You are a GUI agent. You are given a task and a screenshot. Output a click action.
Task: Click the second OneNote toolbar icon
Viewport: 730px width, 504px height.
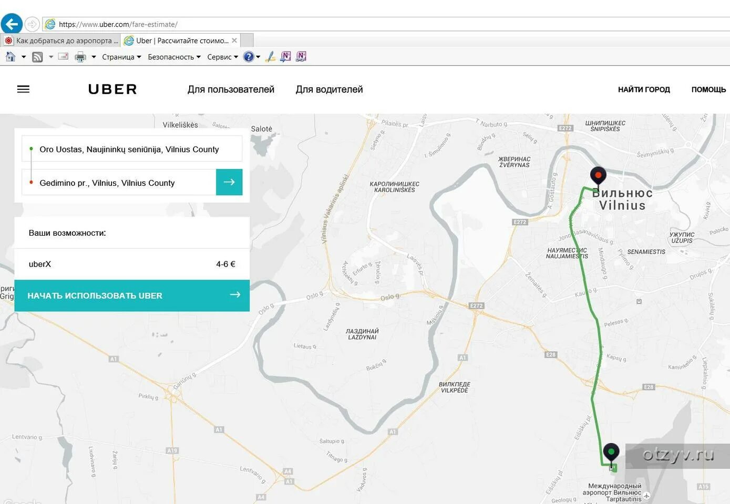[x=301, y=57]
